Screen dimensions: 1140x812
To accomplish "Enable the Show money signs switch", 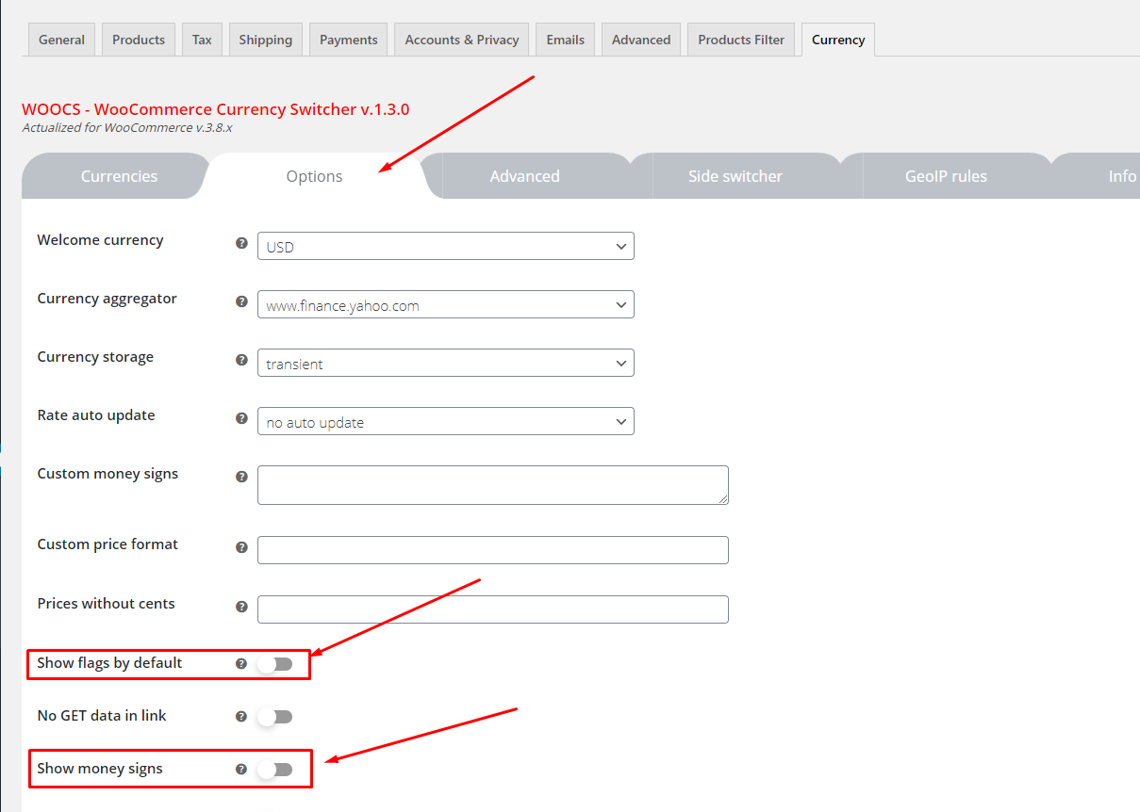I will [x=275, y=770].
